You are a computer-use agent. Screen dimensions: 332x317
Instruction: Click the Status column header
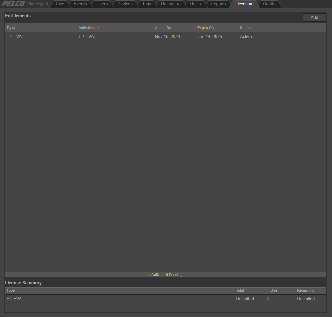(x=245, y=28)
